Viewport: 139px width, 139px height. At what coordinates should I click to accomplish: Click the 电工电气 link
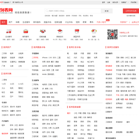click(91, 62)
